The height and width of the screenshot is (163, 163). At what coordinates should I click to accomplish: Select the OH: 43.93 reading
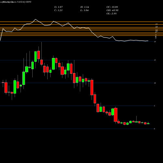click(112, 10)
